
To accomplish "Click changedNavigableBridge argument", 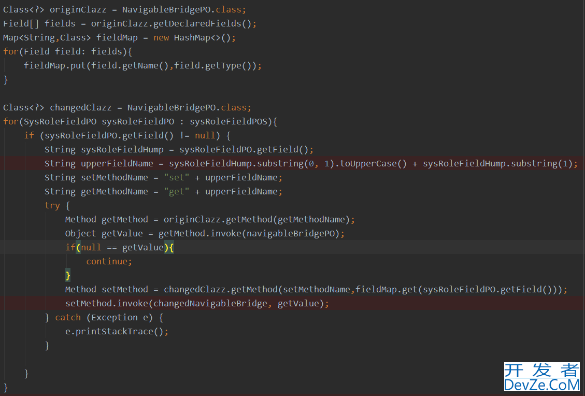I will click(x=210, y=303).
